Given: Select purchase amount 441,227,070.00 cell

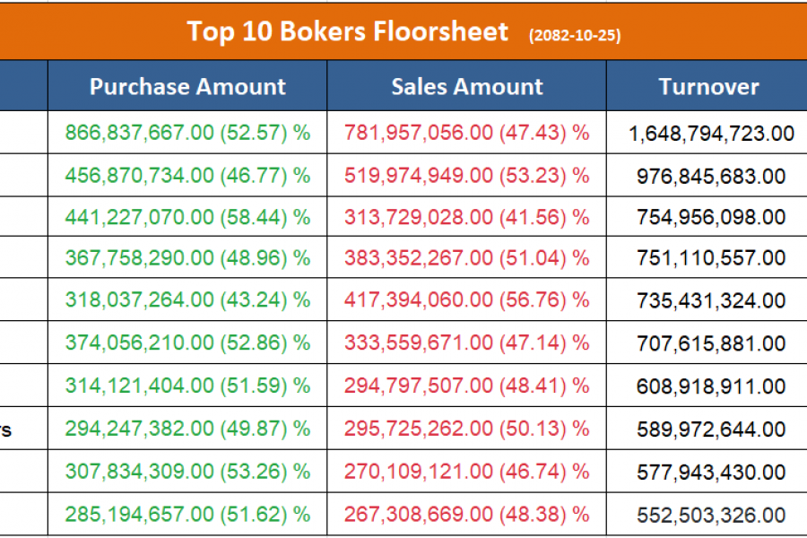Looking at the screenshot, I should [187, 216].
